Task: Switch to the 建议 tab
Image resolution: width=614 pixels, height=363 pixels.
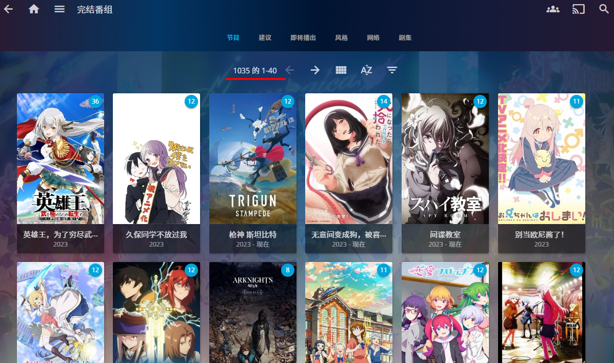Action: click(265, 37)
